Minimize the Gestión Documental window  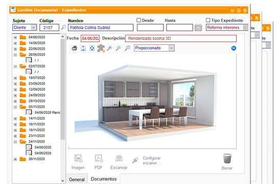(x=232, y=10)
